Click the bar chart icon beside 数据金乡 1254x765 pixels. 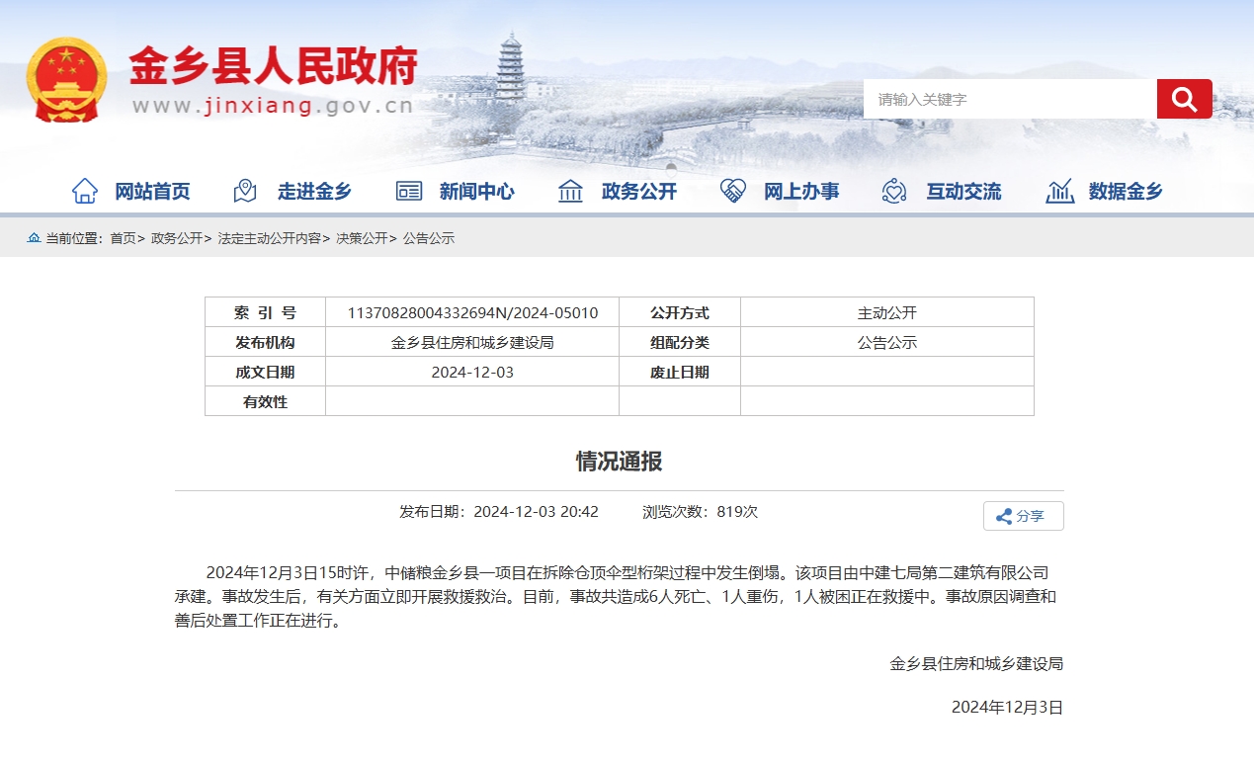[1058, 191]
